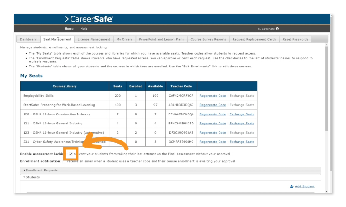Exchange Seats for 231 - Cyber Safety Awareness
Screen dimensions: 346x207
click(x=242, y=142)
